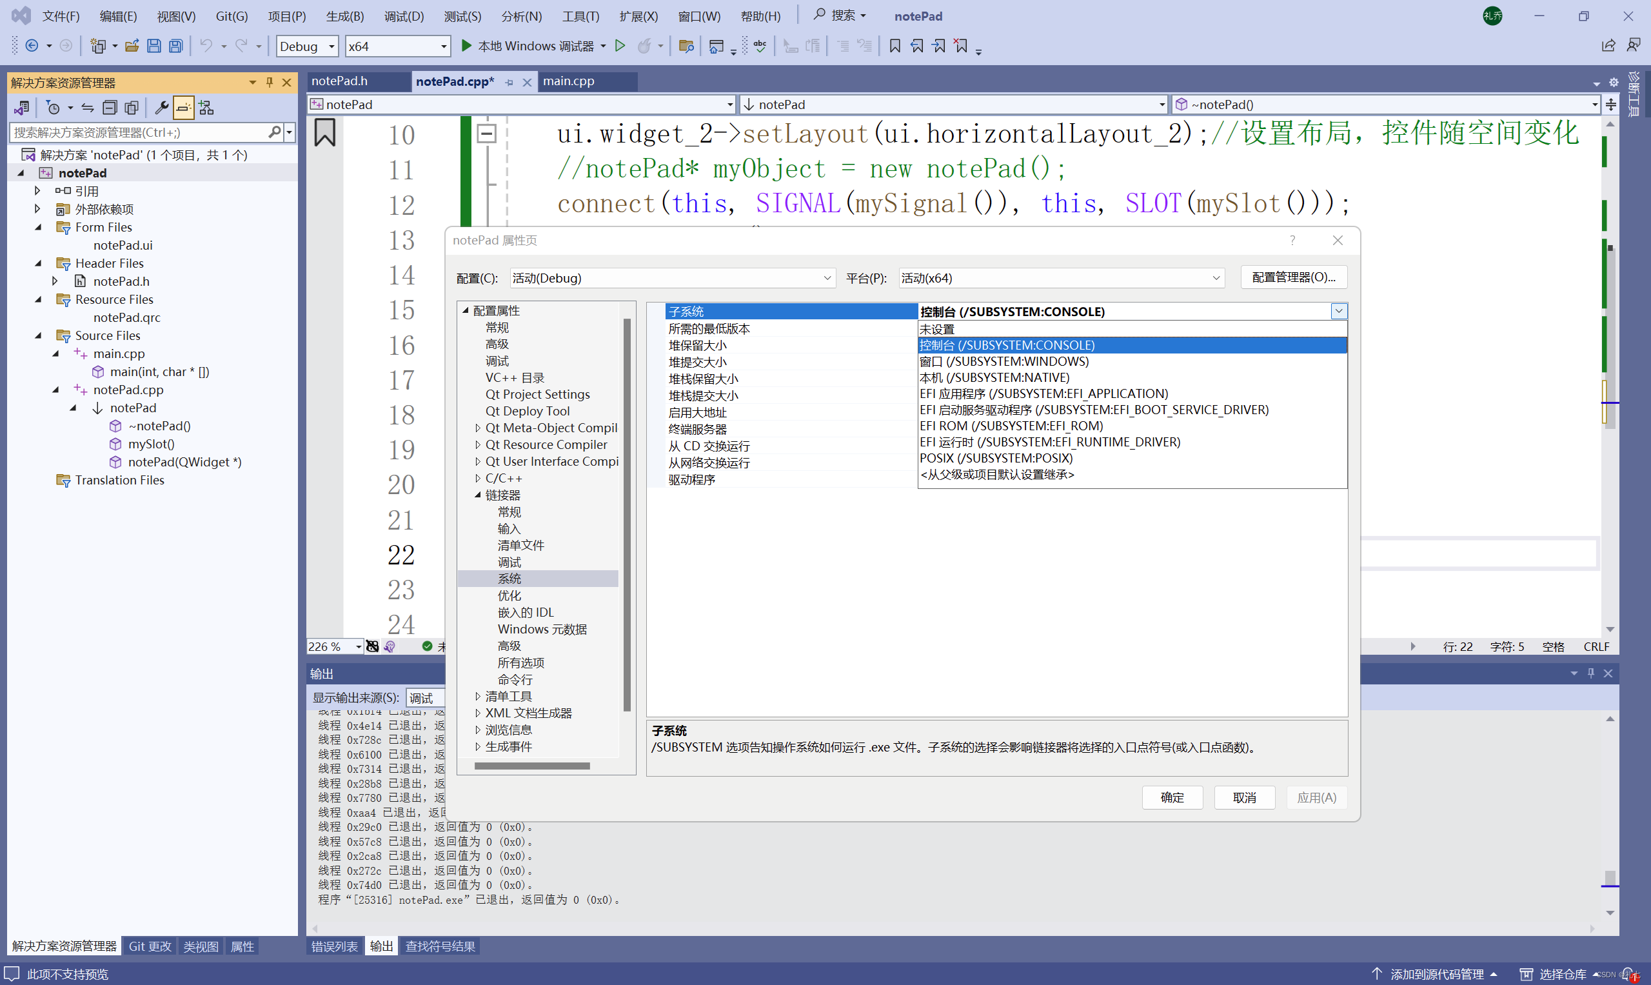Click the Save All toolbar icon
This screenshot has height=985, width=1651.
pos(176,46)
